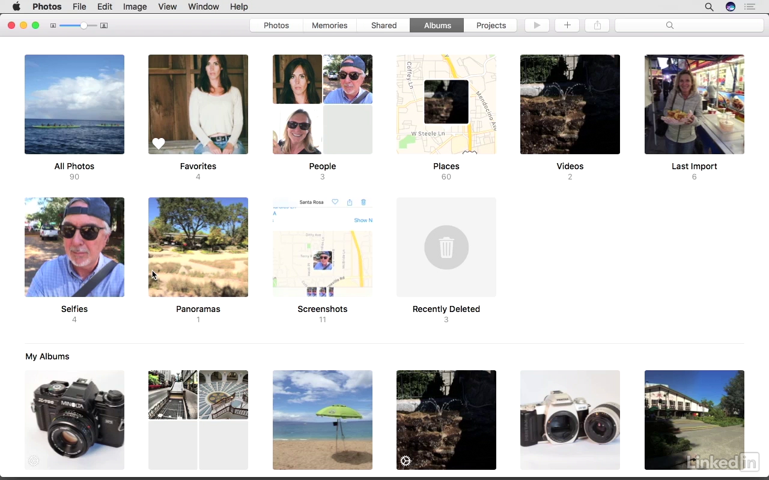Image resolution: width=769 pixels, height=480 pixels.
Task: Open the Apple menu
Action: click(x=16, y=7)
